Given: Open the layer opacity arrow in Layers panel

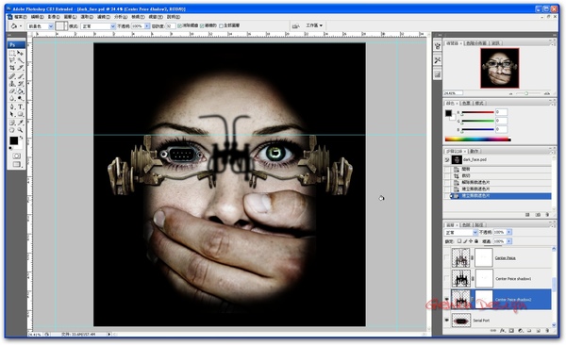Looking at the screenshot, I should [x=509, y=232].
